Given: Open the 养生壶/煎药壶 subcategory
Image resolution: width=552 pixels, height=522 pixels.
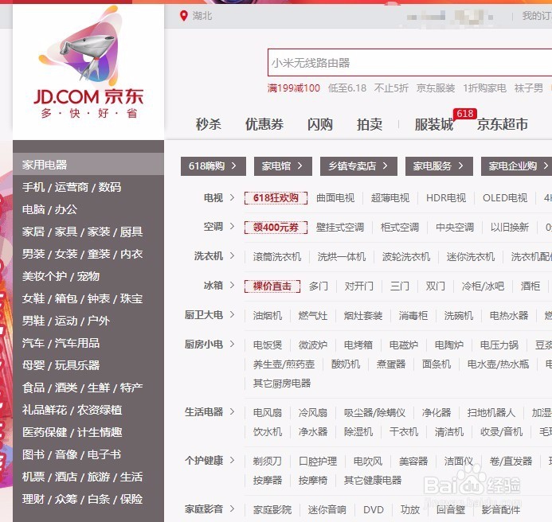Looking at the screenshot, I should (x=284, y=364).
